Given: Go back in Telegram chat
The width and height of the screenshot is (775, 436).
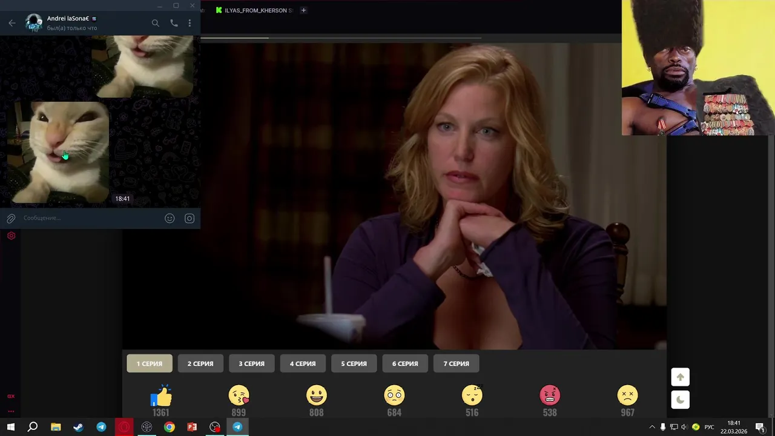Looking at the screenshot, I should tap(12, 23).
